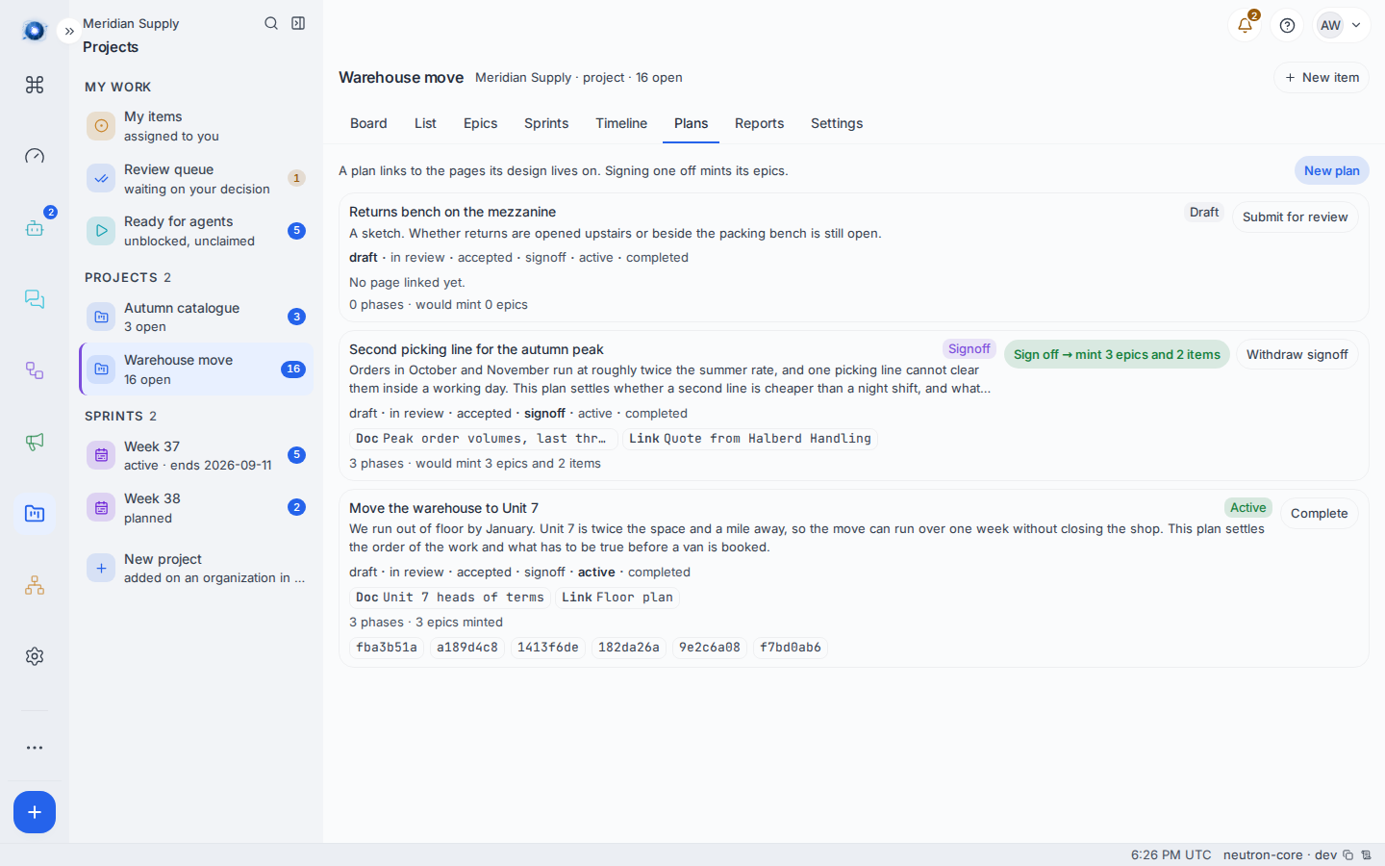Click the f7bd0ab6 hash chip
This screenshot has width=1385, height=866.
tap(791, 647)
